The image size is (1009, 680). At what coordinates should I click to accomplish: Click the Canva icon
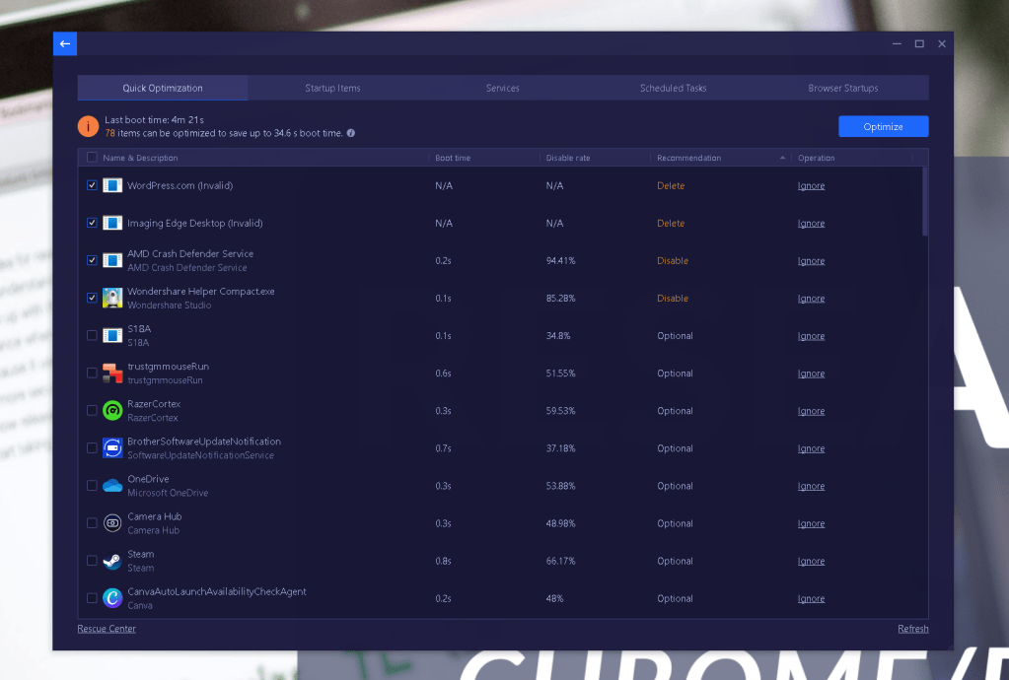pyautogui.click(x=112, y=598)
